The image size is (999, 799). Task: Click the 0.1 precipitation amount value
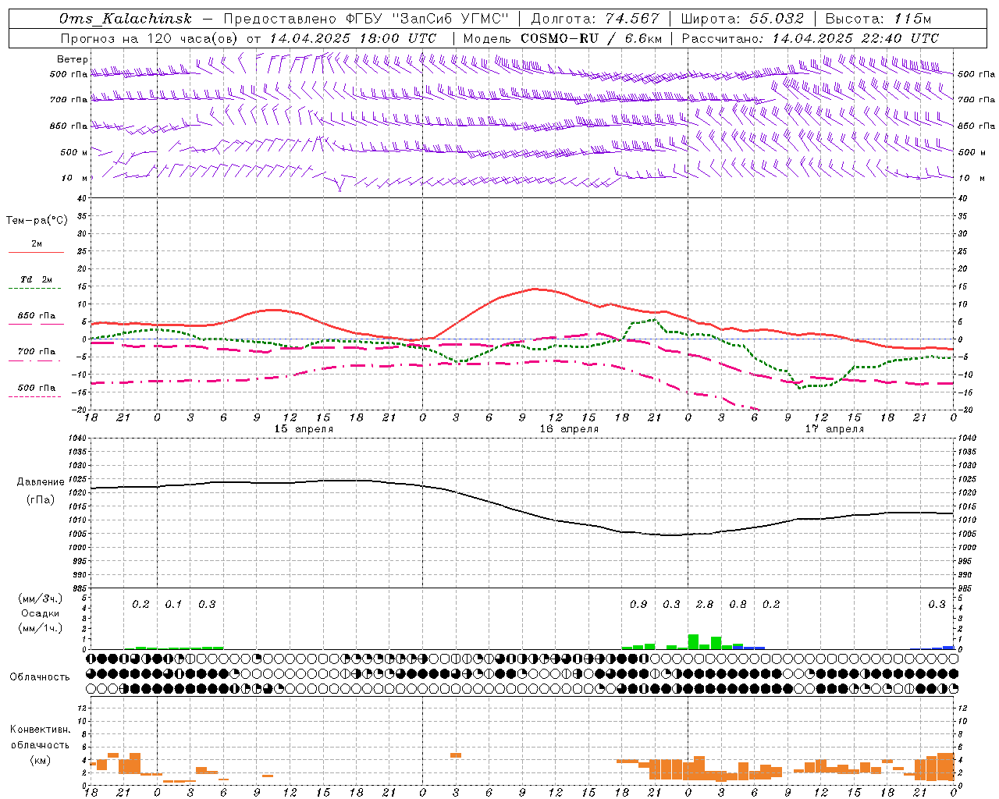[x=173, y=604]
